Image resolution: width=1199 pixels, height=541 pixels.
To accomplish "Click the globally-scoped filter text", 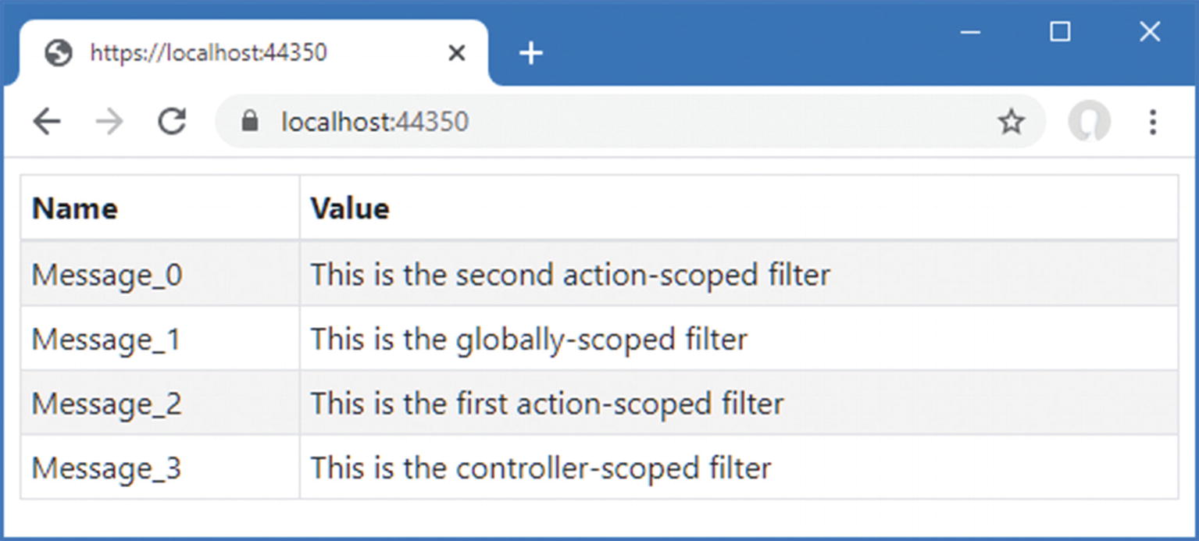I will tap(529, 340).
